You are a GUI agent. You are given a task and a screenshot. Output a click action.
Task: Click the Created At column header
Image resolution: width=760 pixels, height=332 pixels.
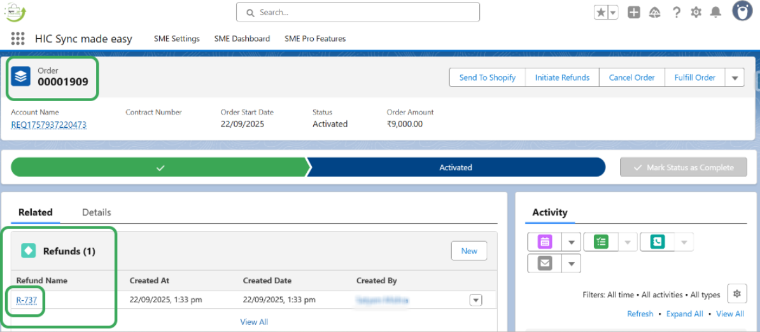click(x=150, y=280)
